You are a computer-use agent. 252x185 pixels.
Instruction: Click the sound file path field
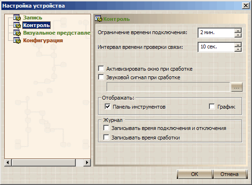click(x=168, y=87)
